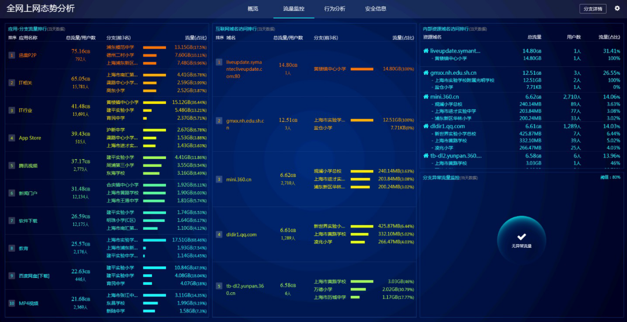Switch to the 行为分析 tab
627x322 pixels.
click(x=335, y=9)
